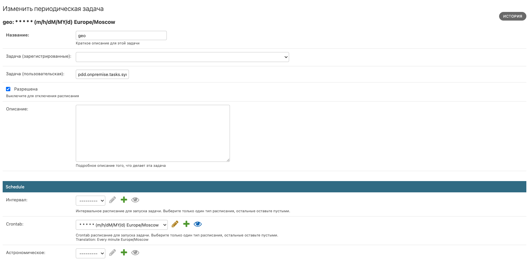Viewport: 531px width, 261px height.
Task: Add a new Crontab schedule with plus icon
Action: (x=186, y=224)
